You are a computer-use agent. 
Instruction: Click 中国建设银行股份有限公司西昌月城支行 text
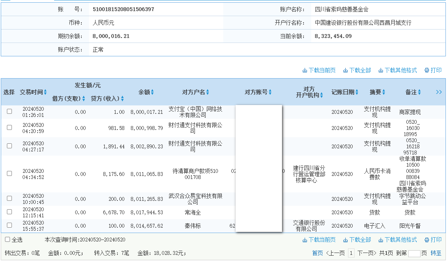pos(363,23)
